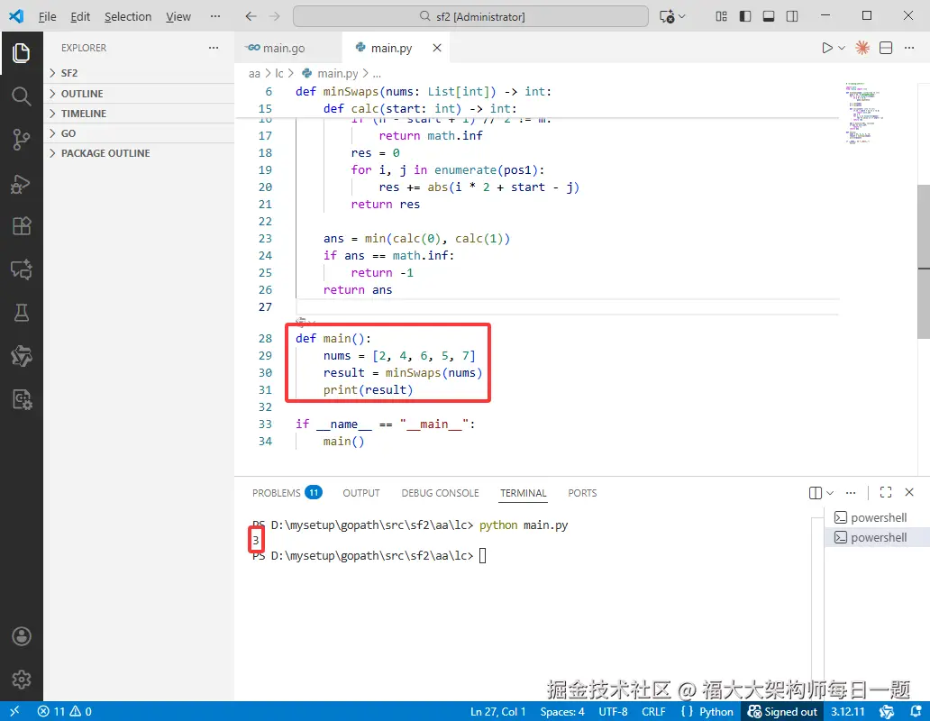
Task: Open the Manage gear menu
Action: (x=22, y=680)
